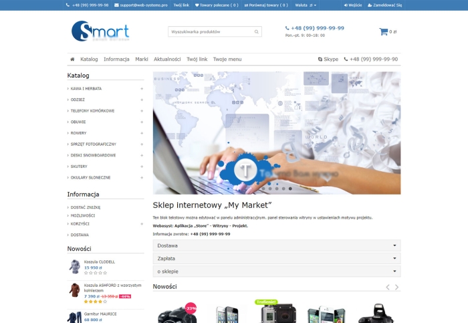Open Koszula CLODELL product link
This screenshot has width=468, height=323.
click(100, 261)
